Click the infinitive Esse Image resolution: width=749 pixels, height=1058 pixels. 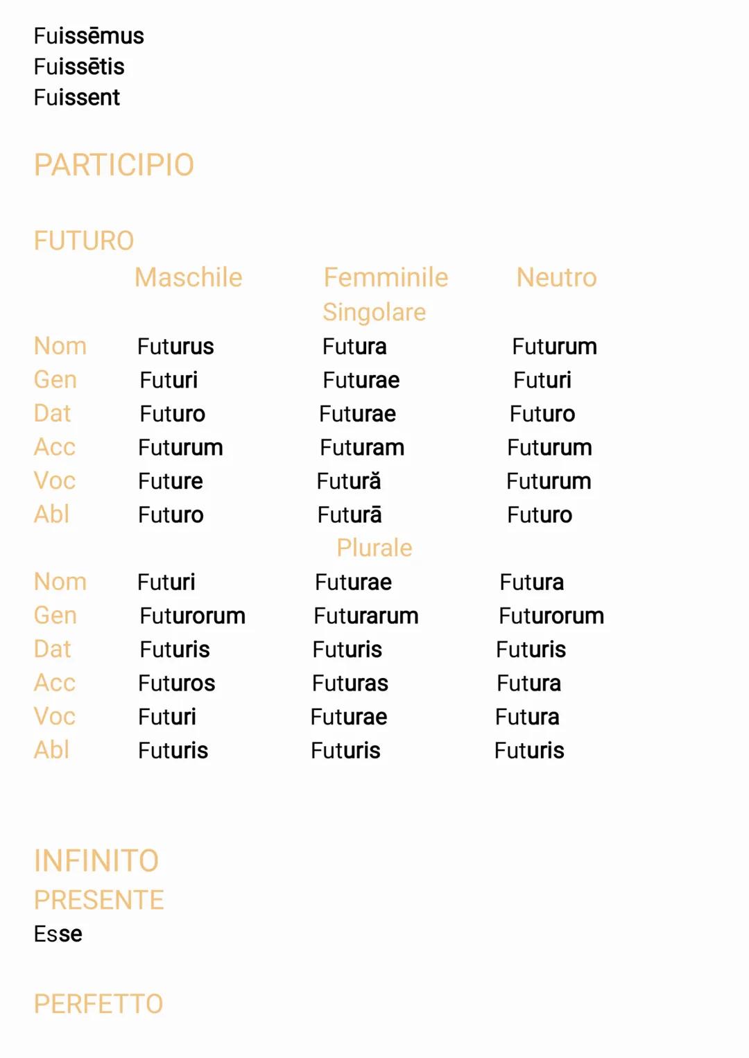coord(58,934)
